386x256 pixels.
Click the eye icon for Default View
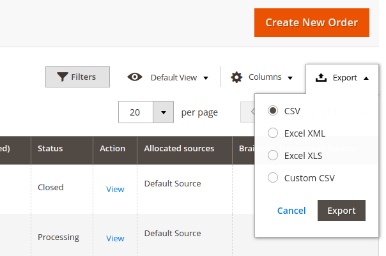point(135,77)
